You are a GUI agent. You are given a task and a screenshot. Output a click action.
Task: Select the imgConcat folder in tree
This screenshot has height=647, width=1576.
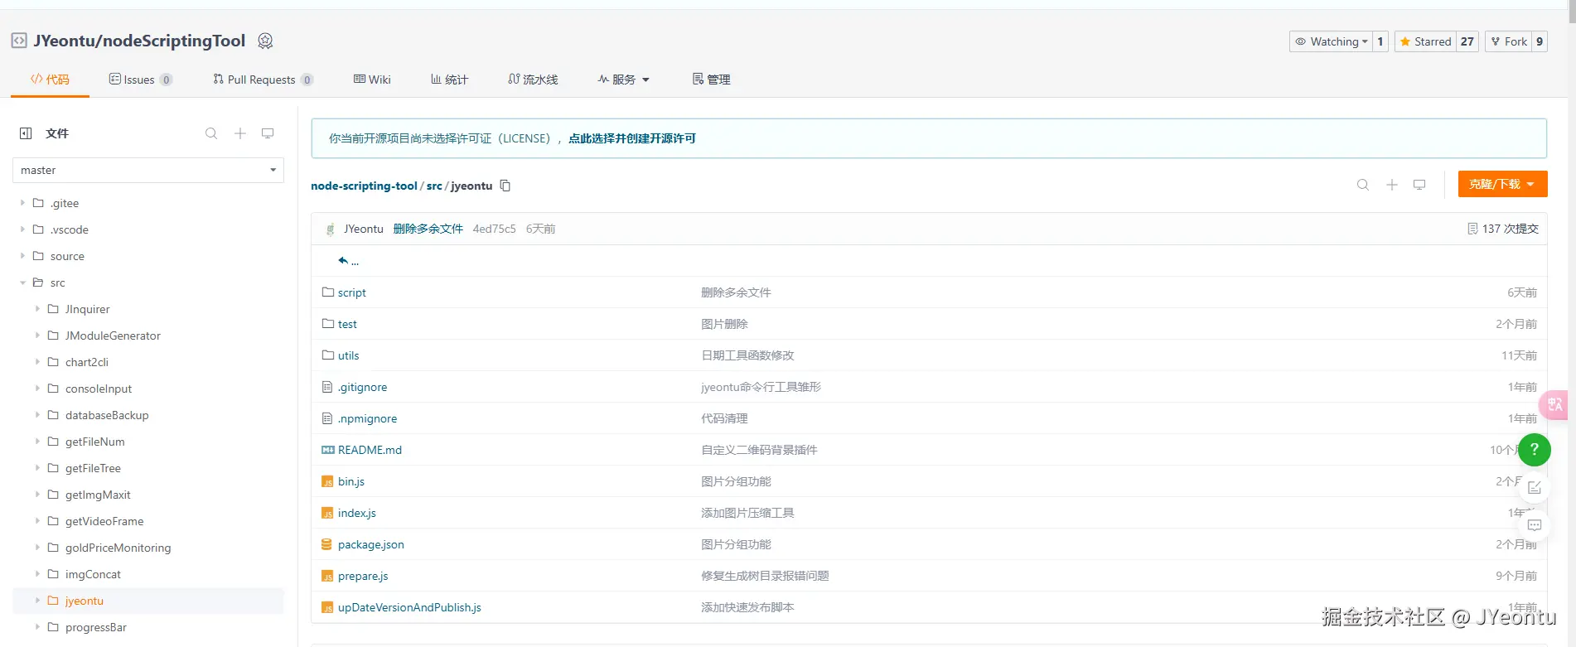pos(93,574)
